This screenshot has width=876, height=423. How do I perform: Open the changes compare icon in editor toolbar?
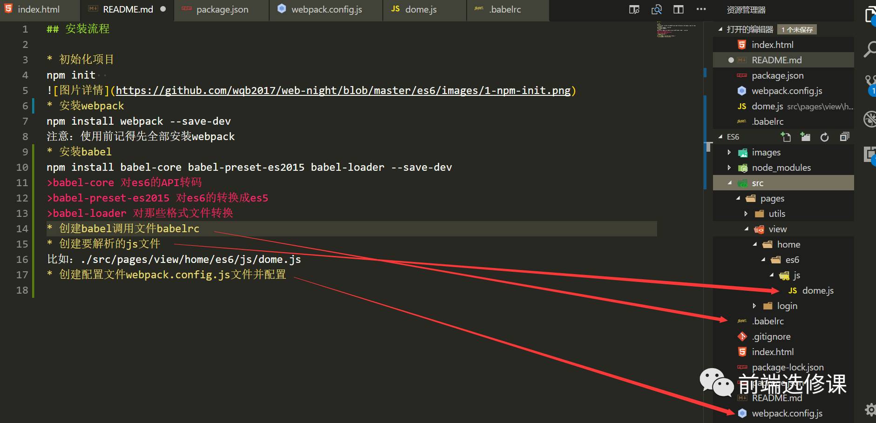tap(634, 9)
